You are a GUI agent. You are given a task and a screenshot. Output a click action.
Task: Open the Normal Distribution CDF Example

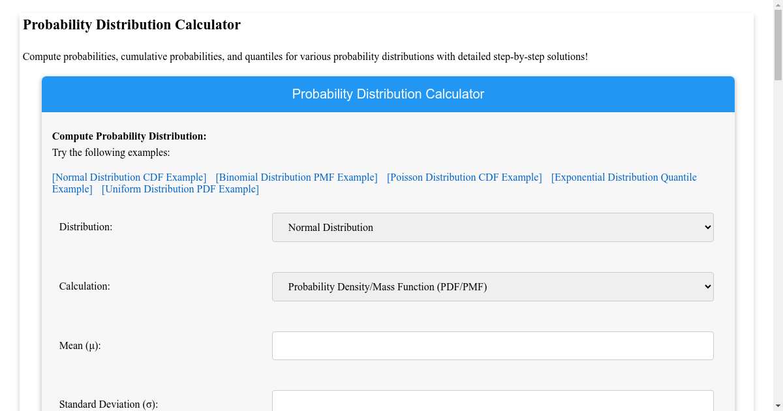click(x=129, y=177)
